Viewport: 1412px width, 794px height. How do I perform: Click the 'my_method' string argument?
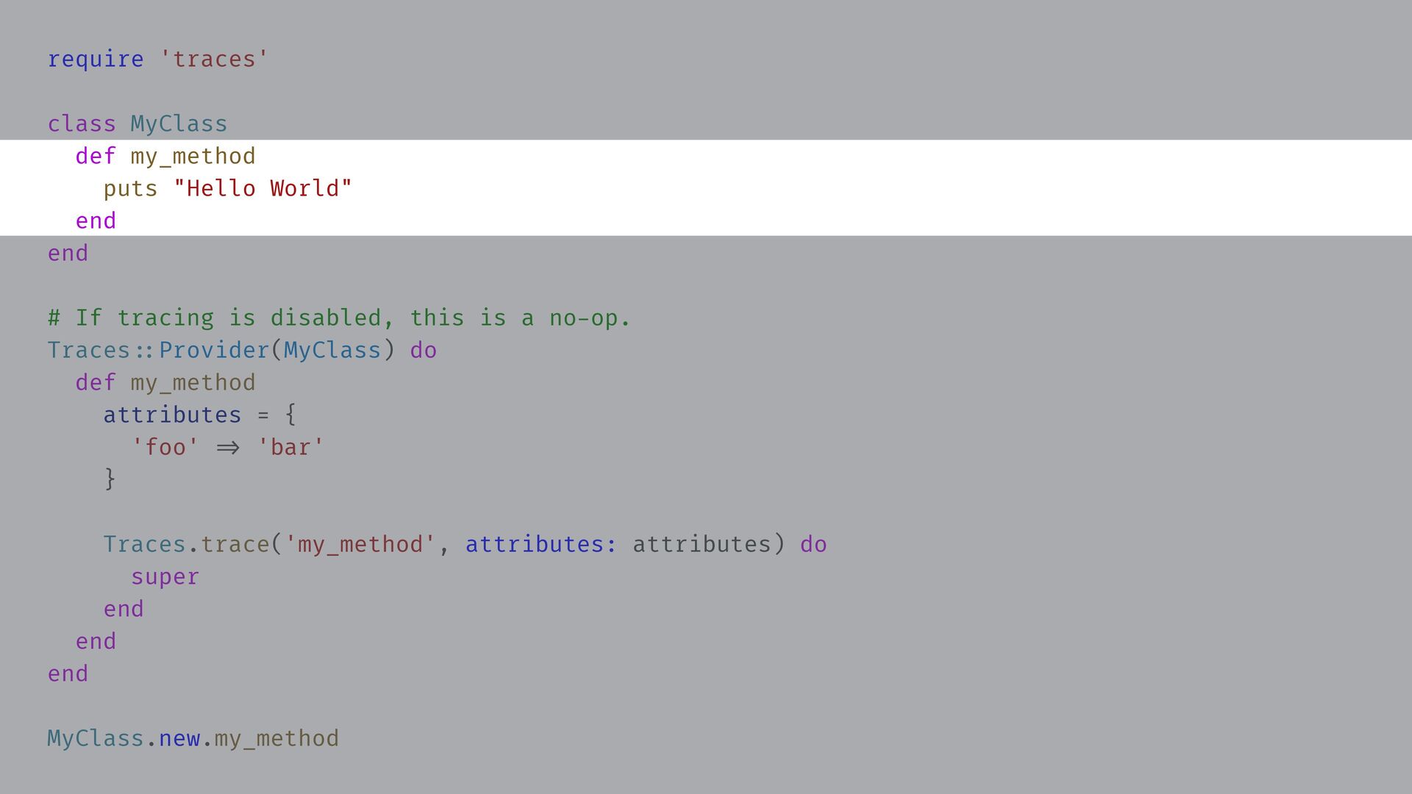[360, 544]
